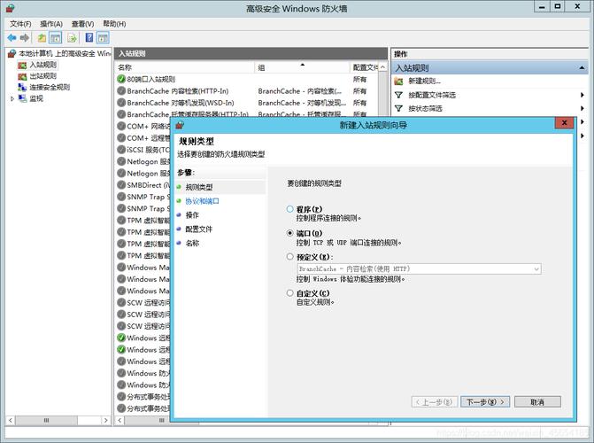Click the 取消 button in wizard

[537, 401]
